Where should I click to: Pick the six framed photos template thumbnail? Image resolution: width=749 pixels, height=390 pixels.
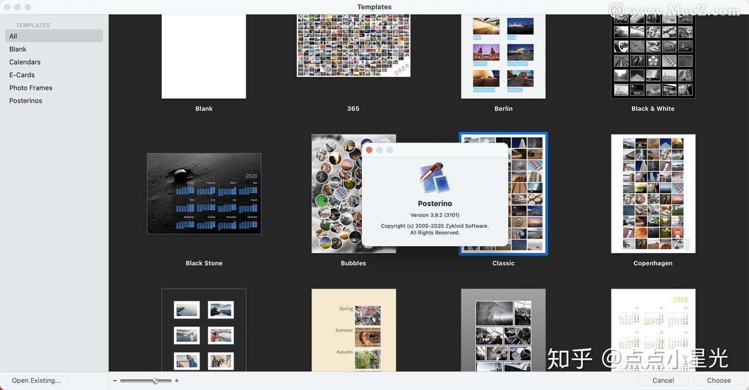[204, 330]
